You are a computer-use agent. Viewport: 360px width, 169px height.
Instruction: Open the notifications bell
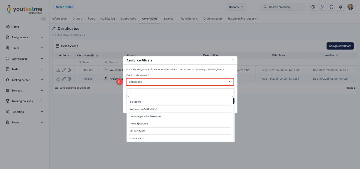[x=340, y=7]
